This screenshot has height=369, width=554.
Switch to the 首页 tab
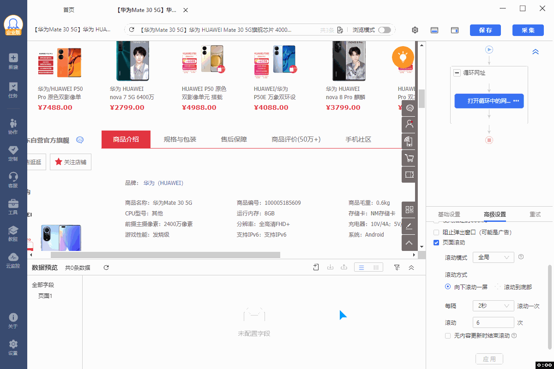click(x=69, y=10)
